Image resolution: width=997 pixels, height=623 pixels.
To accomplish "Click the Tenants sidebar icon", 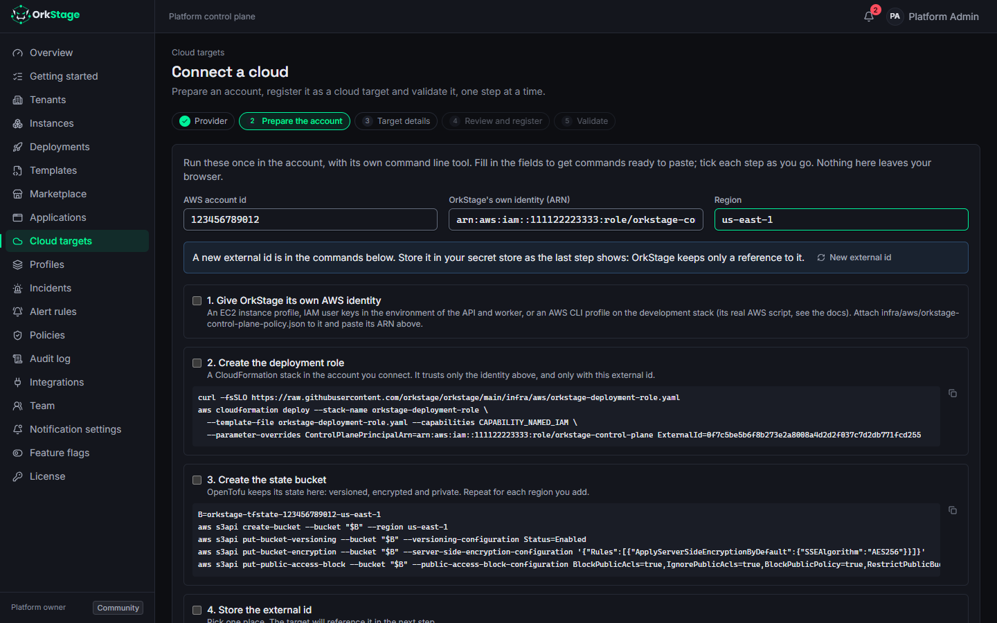I will pos(18,100).
